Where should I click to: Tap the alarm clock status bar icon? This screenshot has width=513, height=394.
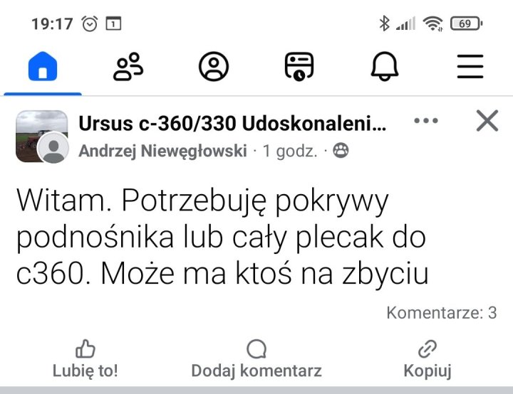[x=90, y=23]
